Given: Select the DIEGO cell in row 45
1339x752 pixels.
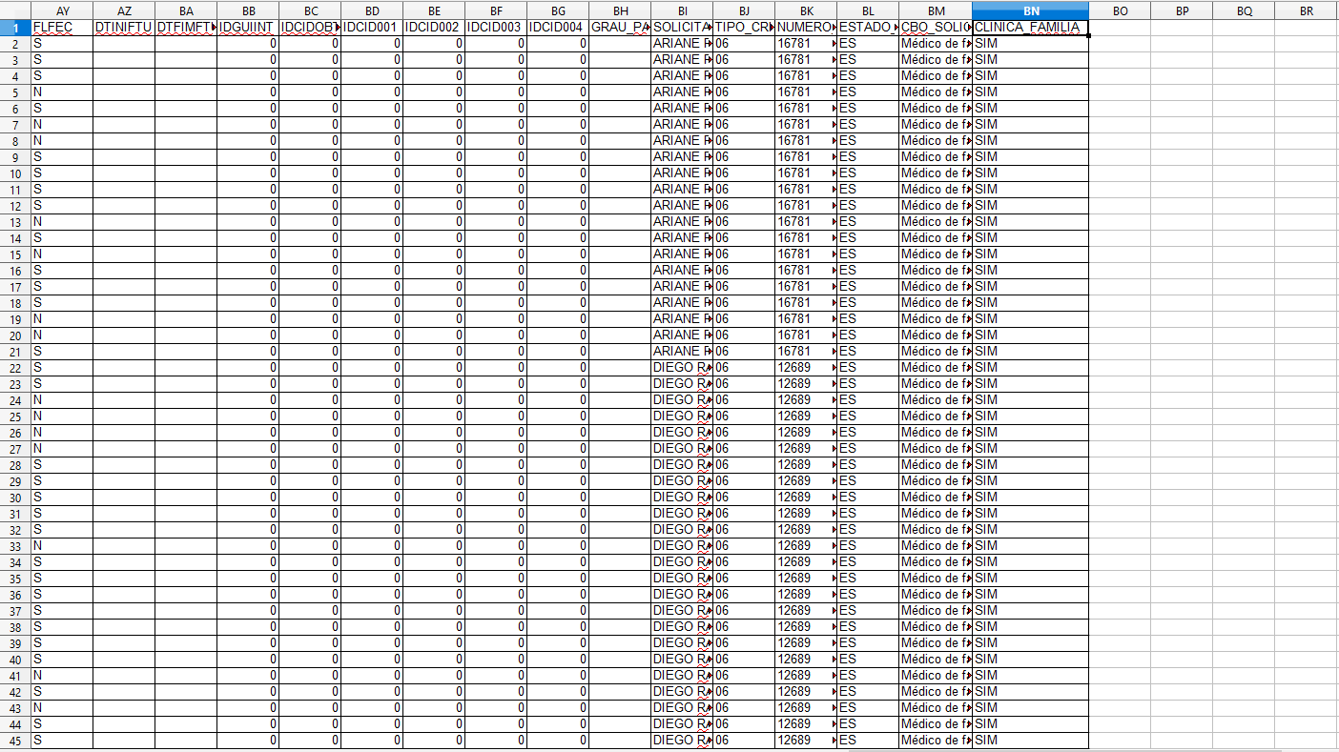Looking at the screenshot, I should pos(682,741).
